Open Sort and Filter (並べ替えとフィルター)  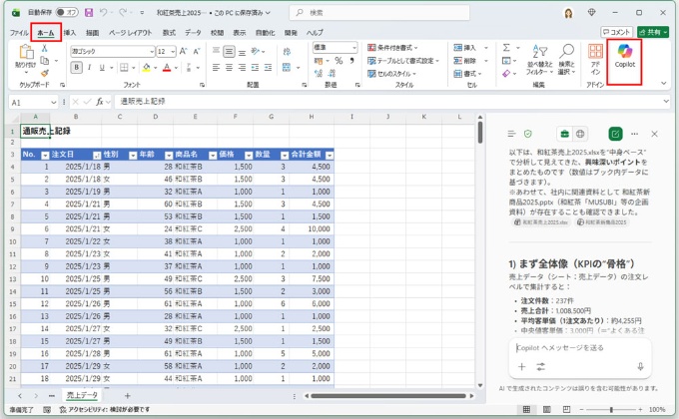pos(539,59)
